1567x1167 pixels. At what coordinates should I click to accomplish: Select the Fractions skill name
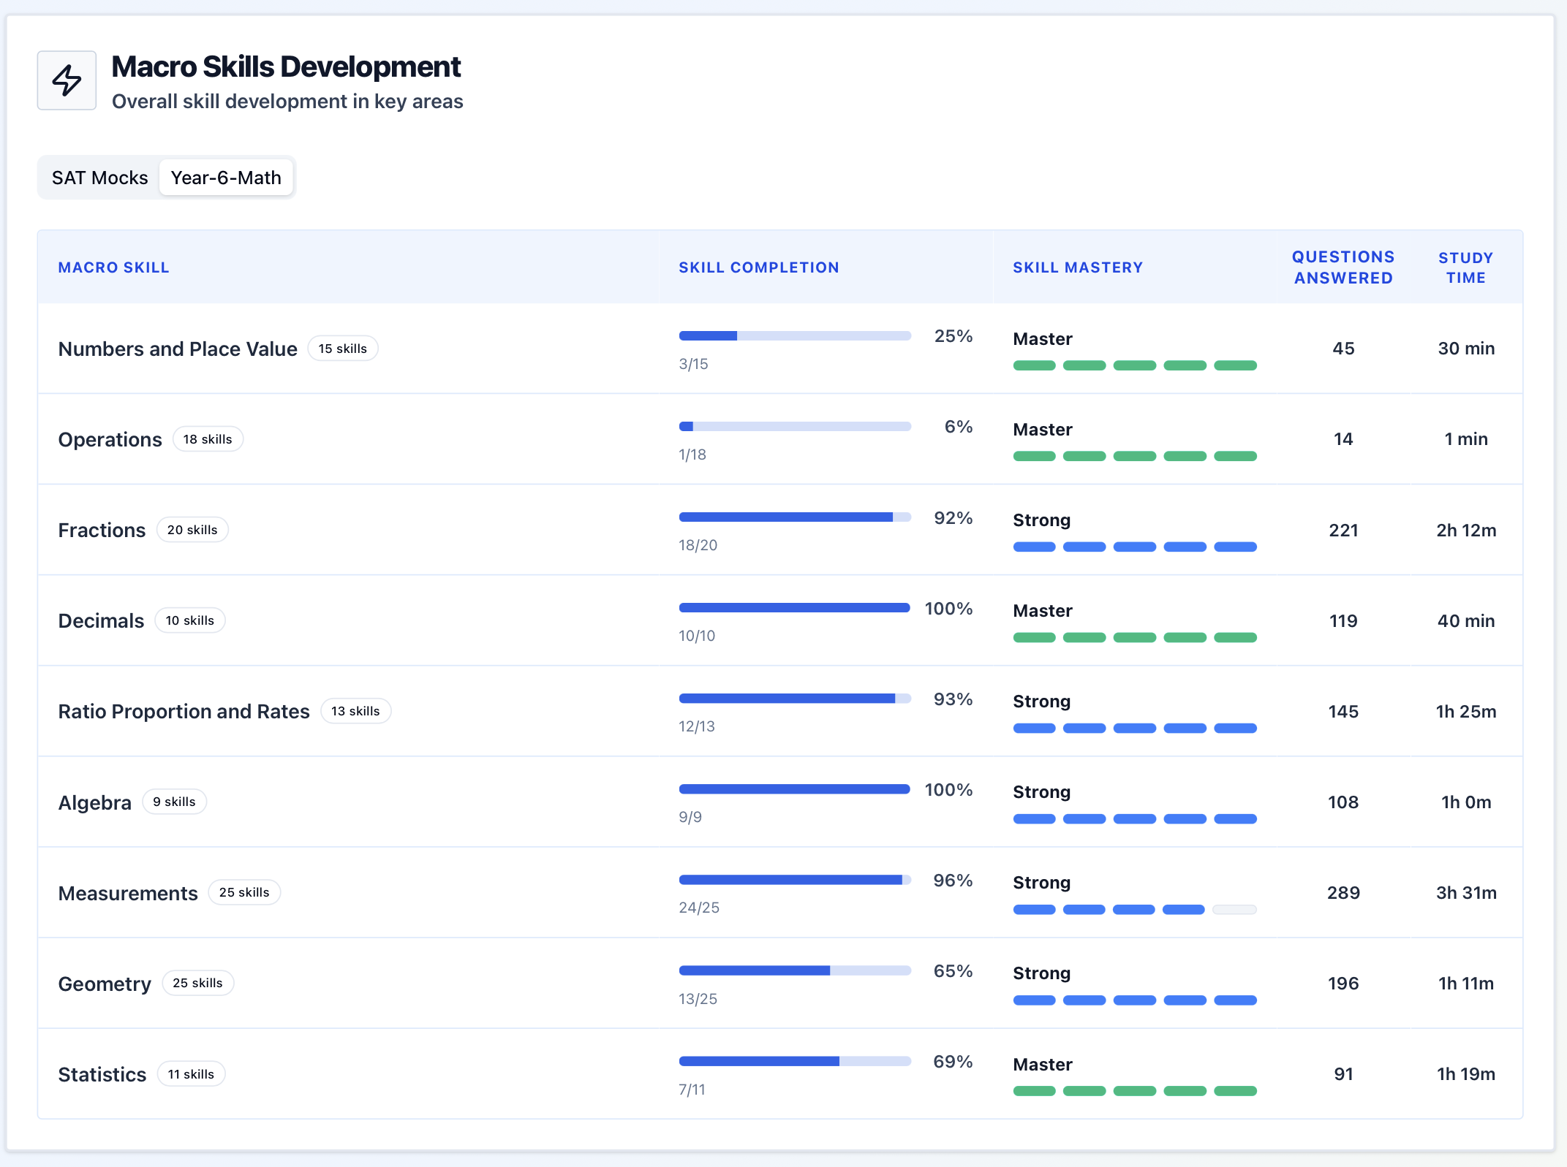[102, 530]
